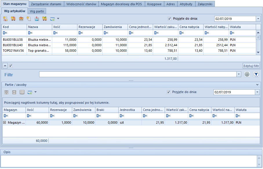Toggle the filter enabled checkbox beside the X
Image resolution: width=263 pixels, height=169 pixels.
10,66
